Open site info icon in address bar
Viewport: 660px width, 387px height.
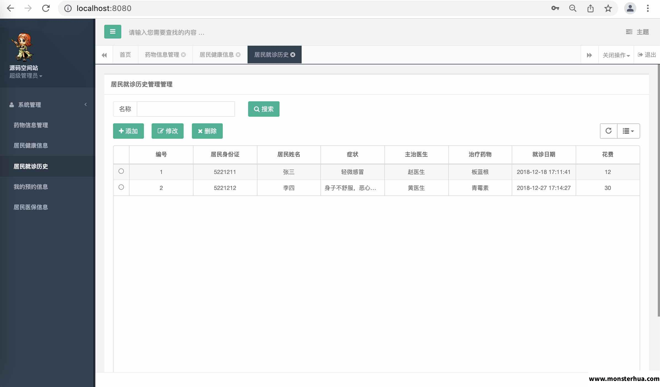(x=68, y=9)
